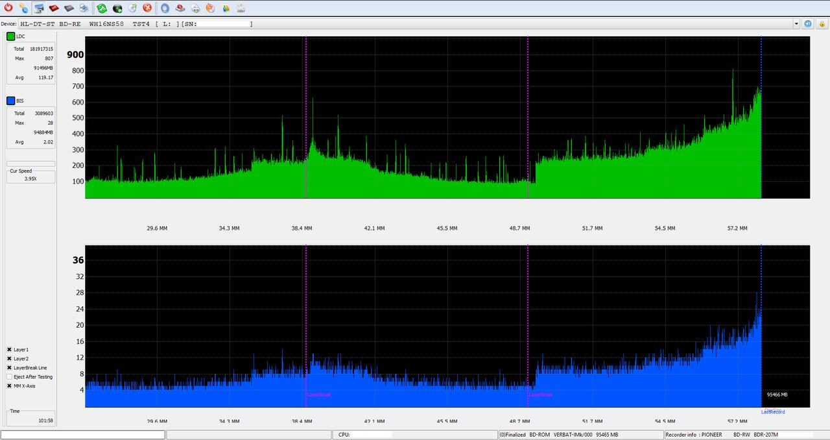Toggle the LayerBreak Line checkbox
The image size is (830, 440).
pyautogui.click(x=9, y=368)
